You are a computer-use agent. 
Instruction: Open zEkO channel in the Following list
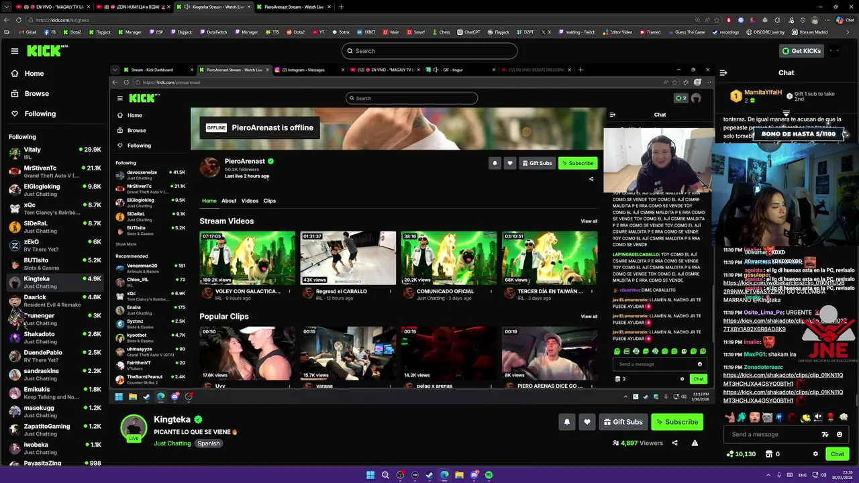pos(55,246)
